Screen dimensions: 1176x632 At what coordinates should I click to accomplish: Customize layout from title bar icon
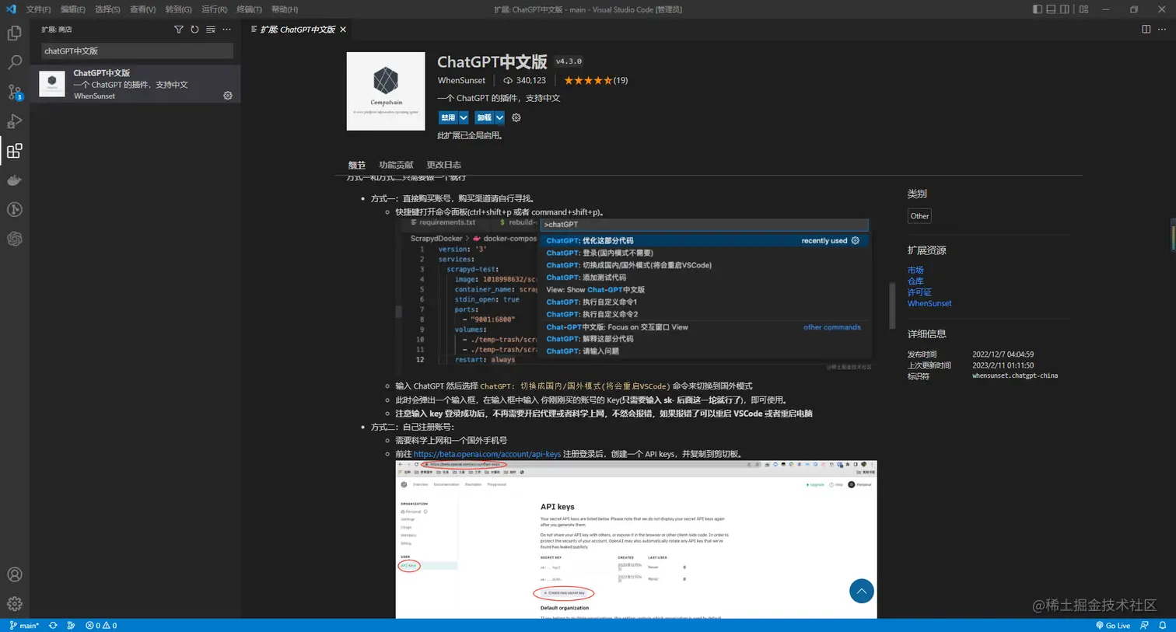[1084, 9]
